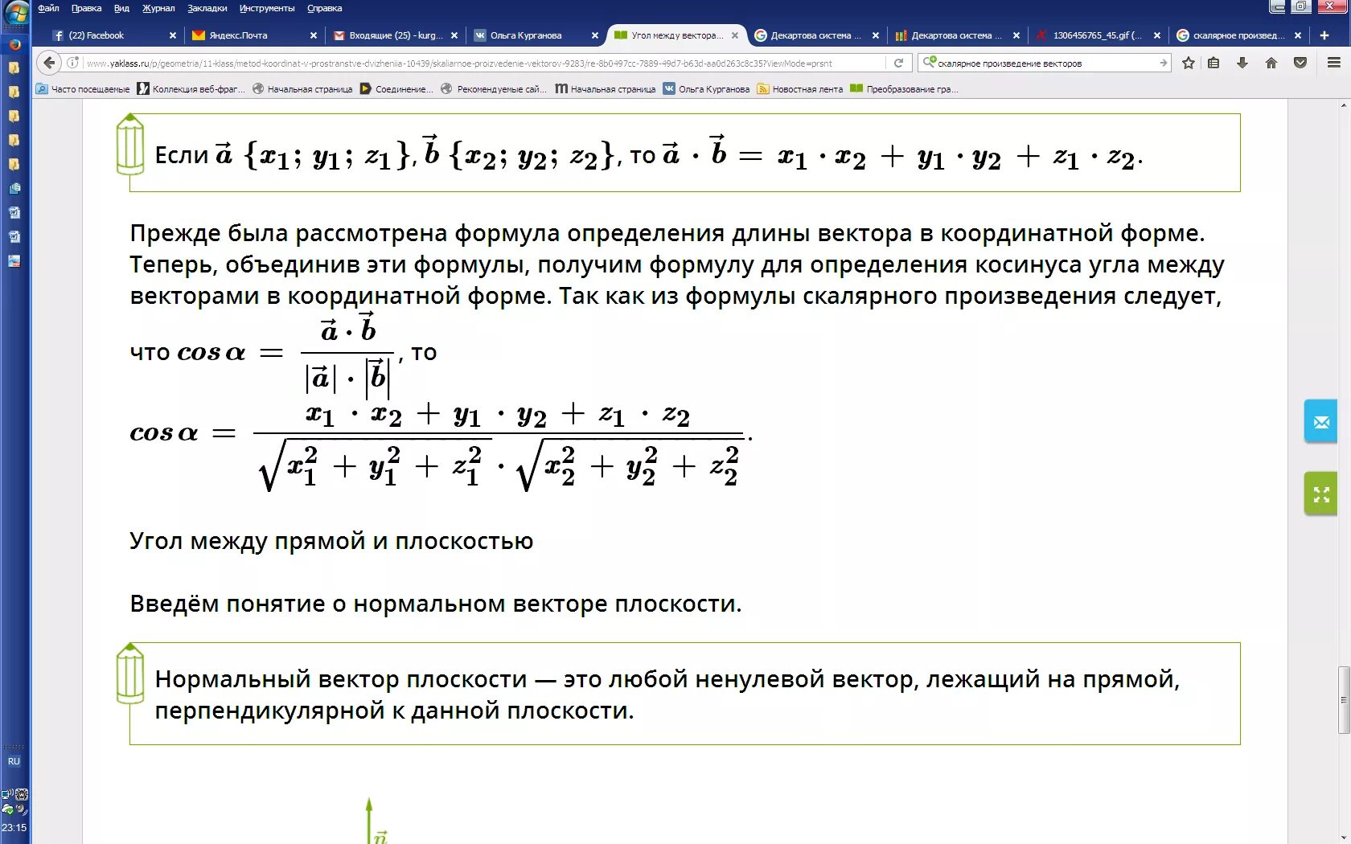Click the scrollbar up arrow
This screenshot has width=1351, height=844.
click(1344, 106)
